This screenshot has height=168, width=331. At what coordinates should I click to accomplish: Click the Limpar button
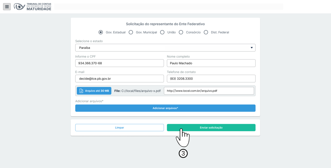pos(119,128)
